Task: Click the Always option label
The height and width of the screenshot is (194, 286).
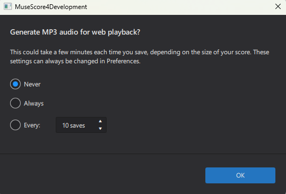Action: point(34,104)
